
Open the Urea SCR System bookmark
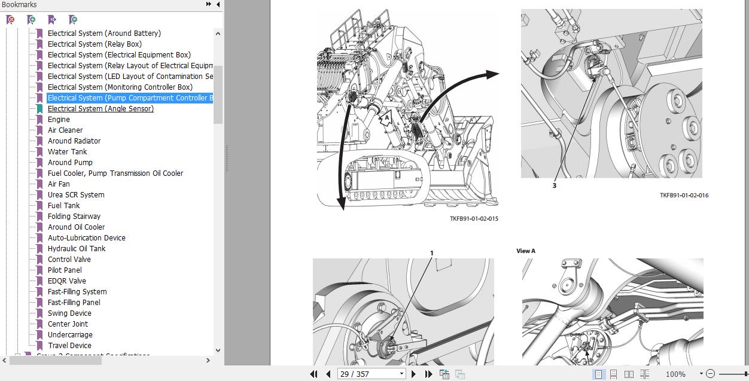coord(76,194)
